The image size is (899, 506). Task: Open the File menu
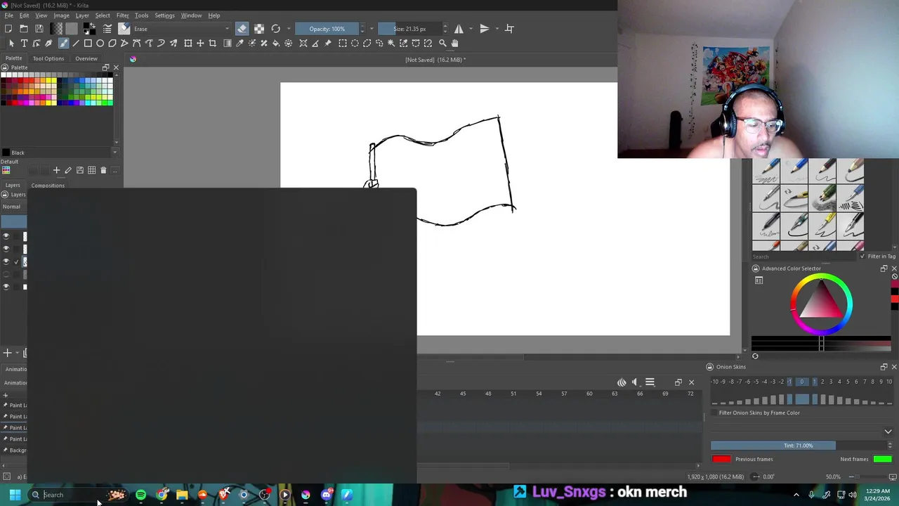tap(8, 15)
